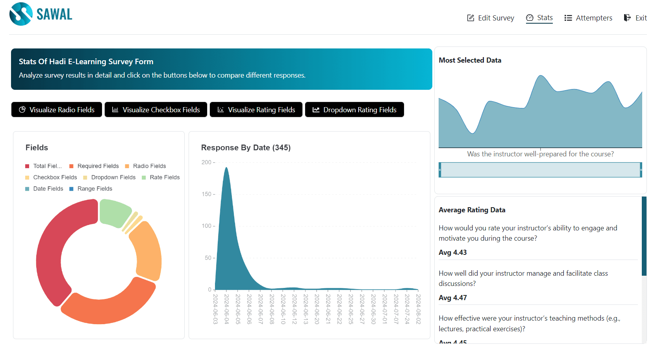
Task: Click the scatter icon on Visualize Rating Fields
Action: (221, 109)
